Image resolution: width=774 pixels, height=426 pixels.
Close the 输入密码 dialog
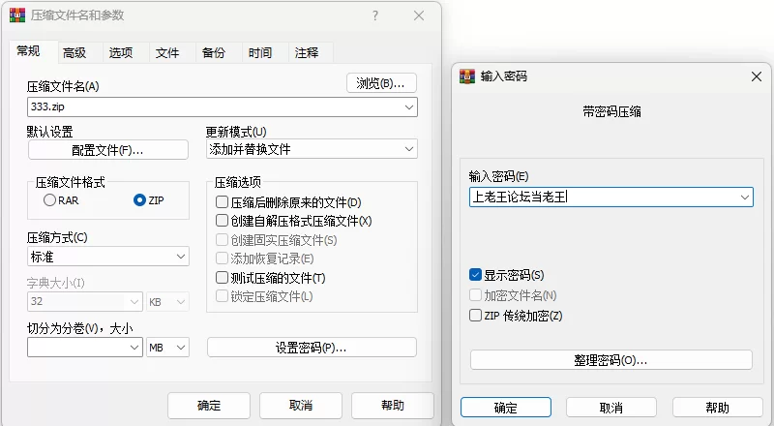coord(757,76)
